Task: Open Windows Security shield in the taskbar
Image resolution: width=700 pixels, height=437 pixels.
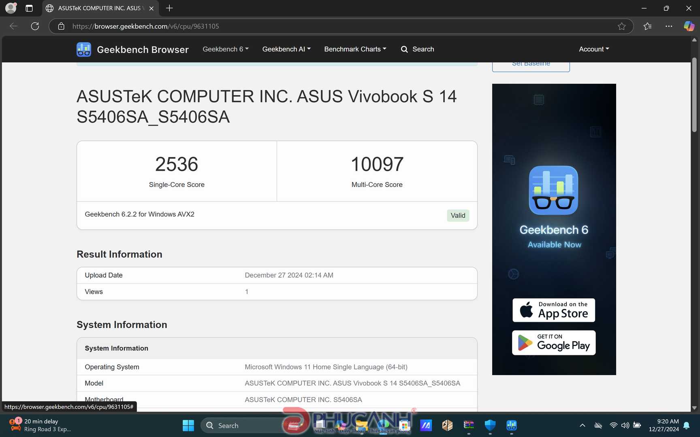Action: [490, 425]
